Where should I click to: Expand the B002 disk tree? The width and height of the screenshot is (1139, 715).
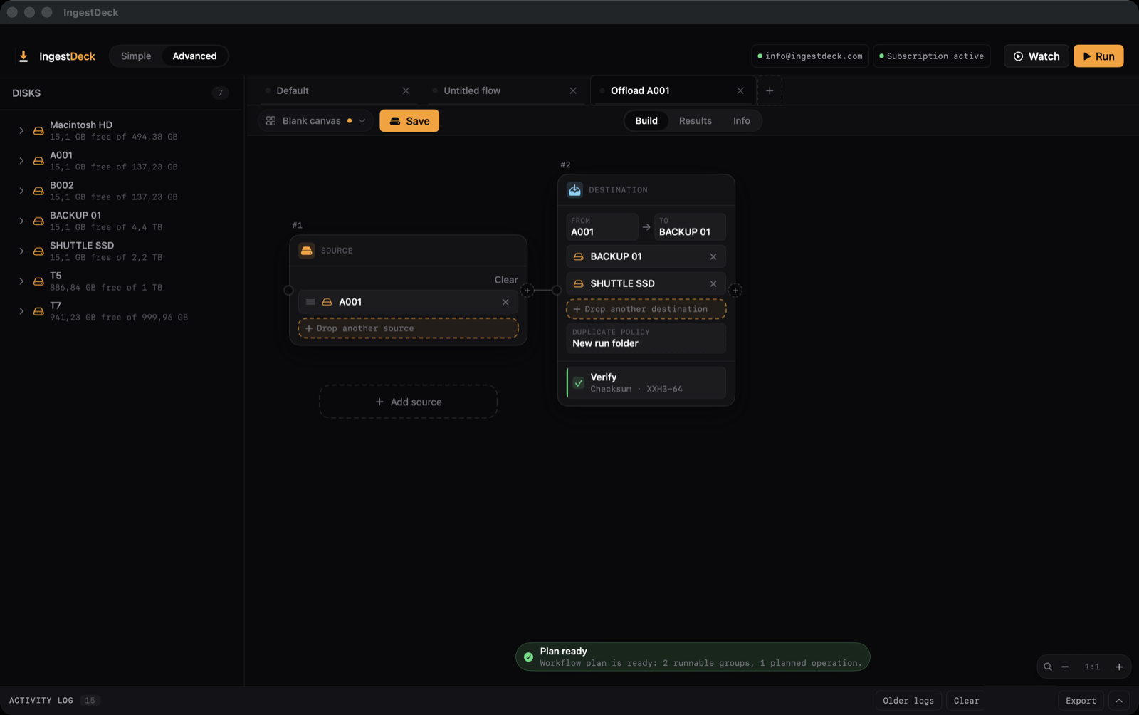pyautogui.click(x=21, y=191)
